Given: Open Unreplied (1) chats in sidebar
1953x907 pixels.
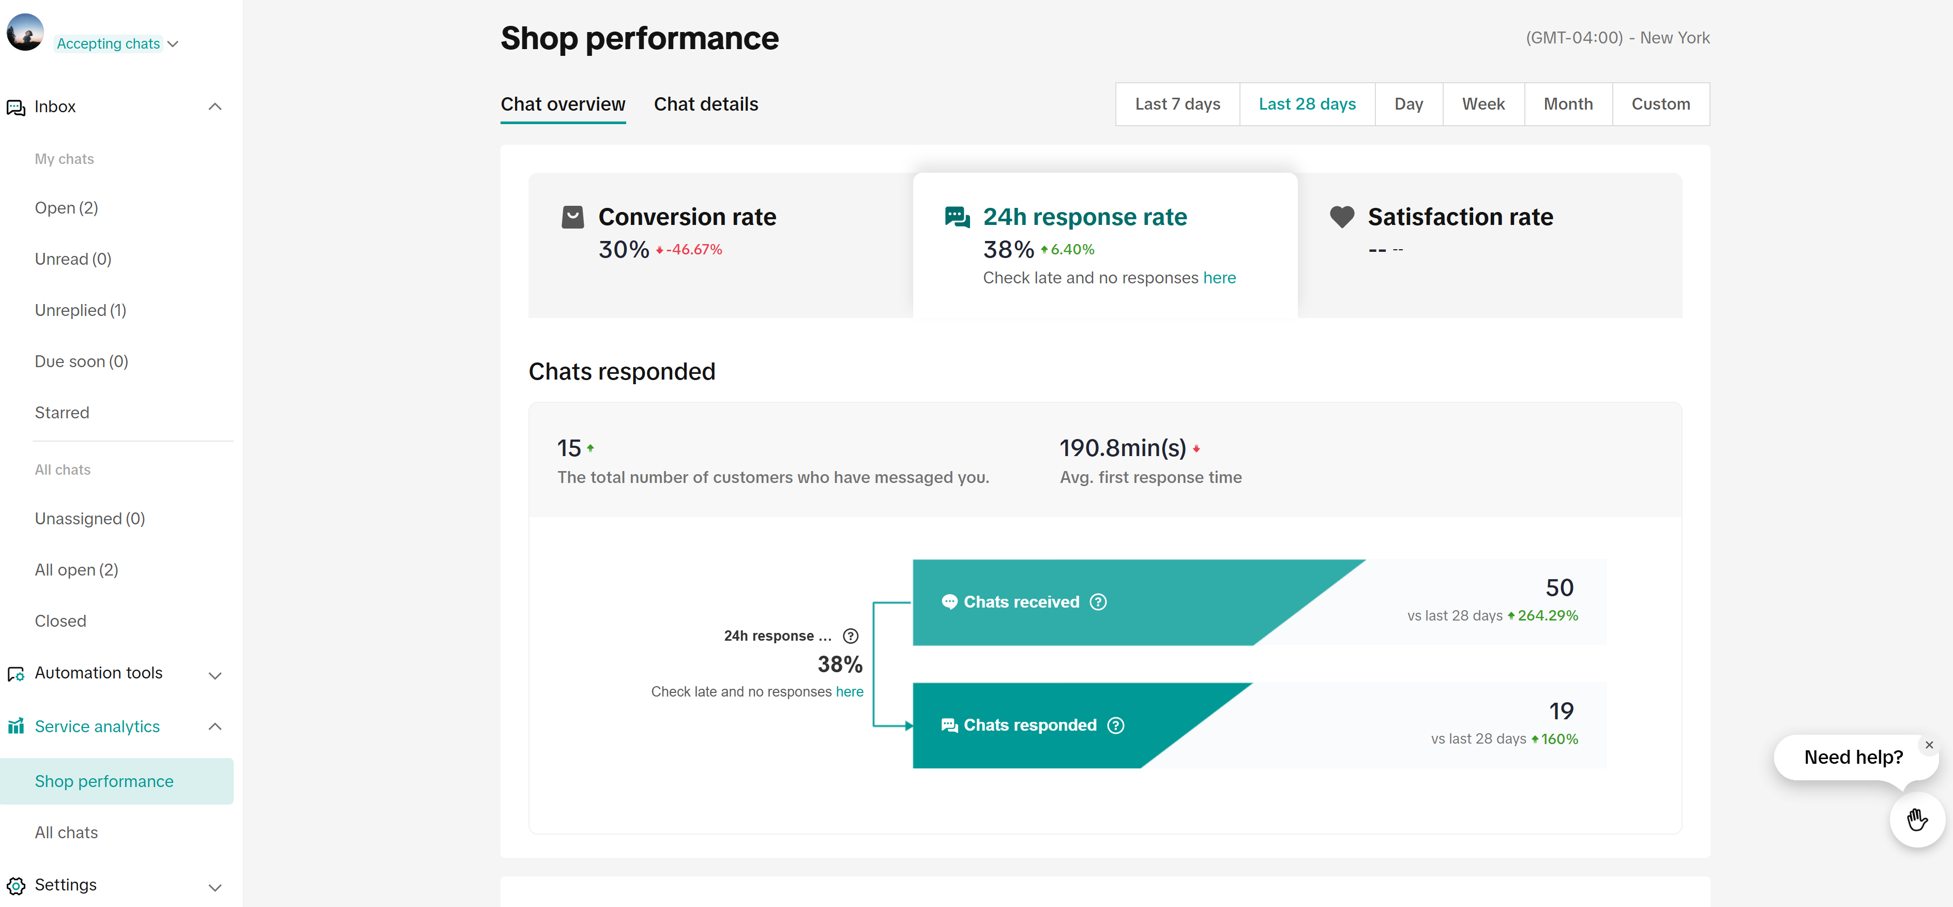Looking at the screenshot, I should click(x=80, y=310).
